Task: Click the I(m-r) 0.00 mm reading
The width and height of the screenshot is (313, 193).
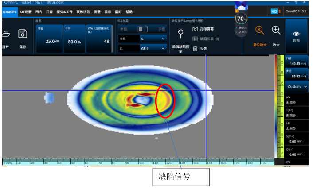Action: [x=297, y=152]
